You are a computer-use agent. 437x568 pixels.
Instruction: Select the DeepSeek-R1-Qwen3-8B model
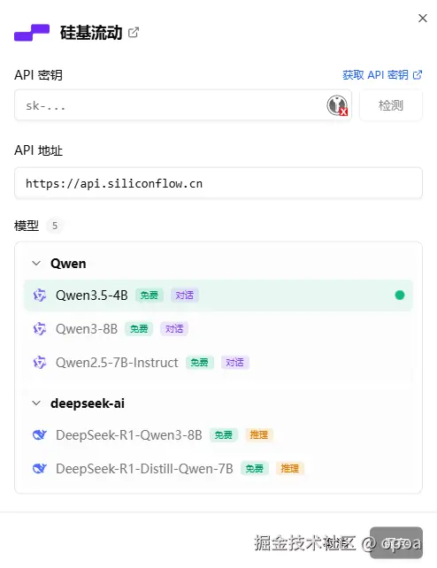218,434
